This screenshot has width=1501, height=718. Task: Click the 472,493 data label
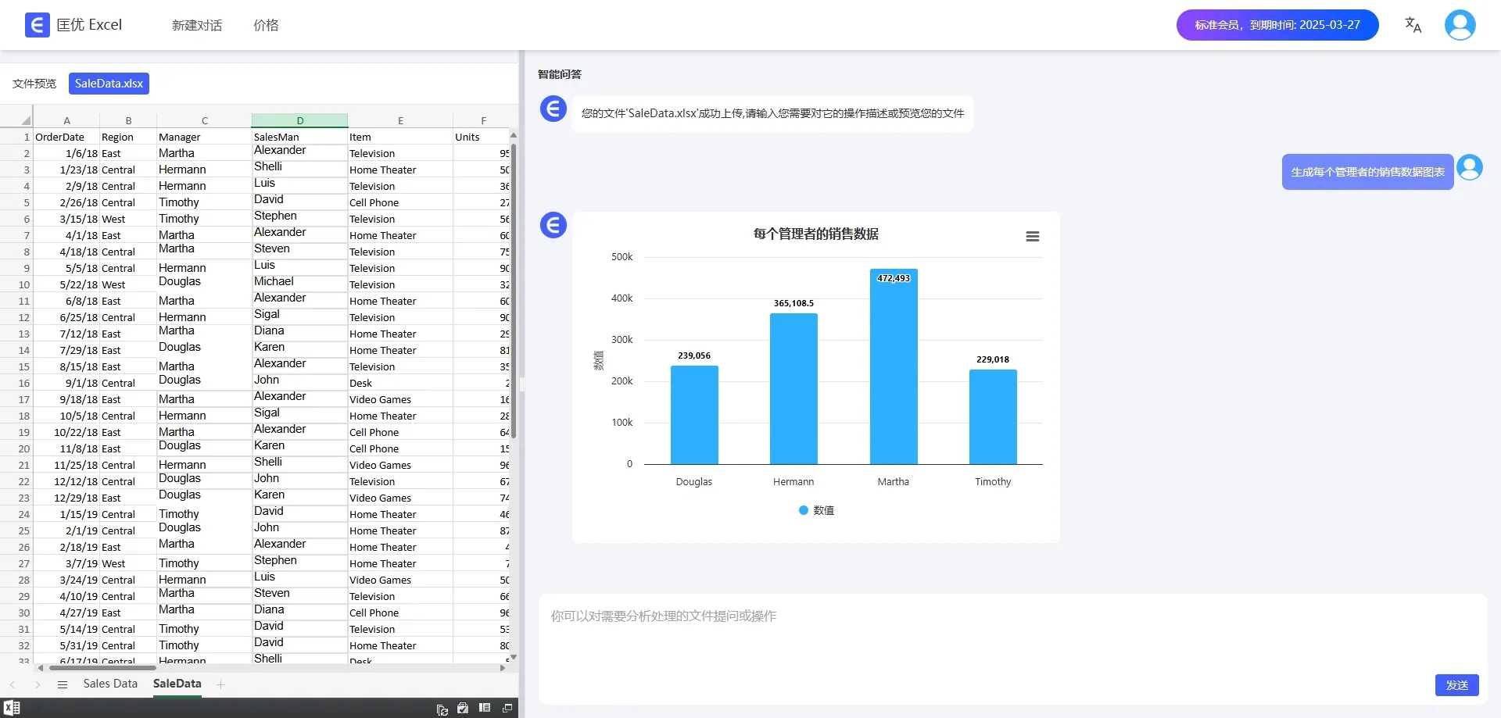click(894, 278)
